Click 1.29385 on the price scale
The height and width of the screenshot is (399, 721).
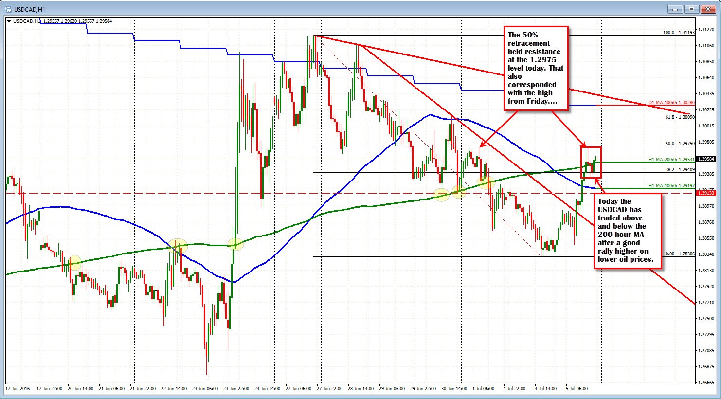(706, 174)
